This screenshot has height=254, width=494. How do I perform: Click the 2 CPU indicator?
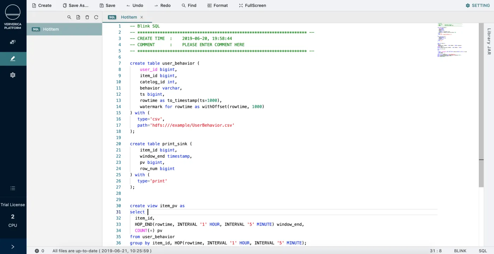pos(13,221)
